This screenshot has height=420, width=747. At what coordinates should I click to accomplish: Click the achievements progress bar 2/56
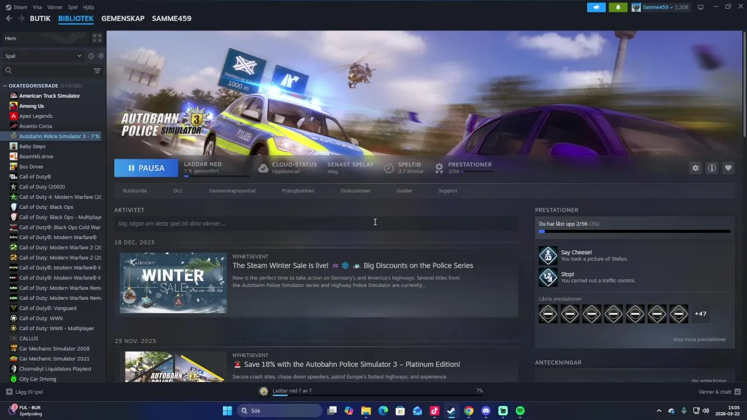(x=634, y=232)
